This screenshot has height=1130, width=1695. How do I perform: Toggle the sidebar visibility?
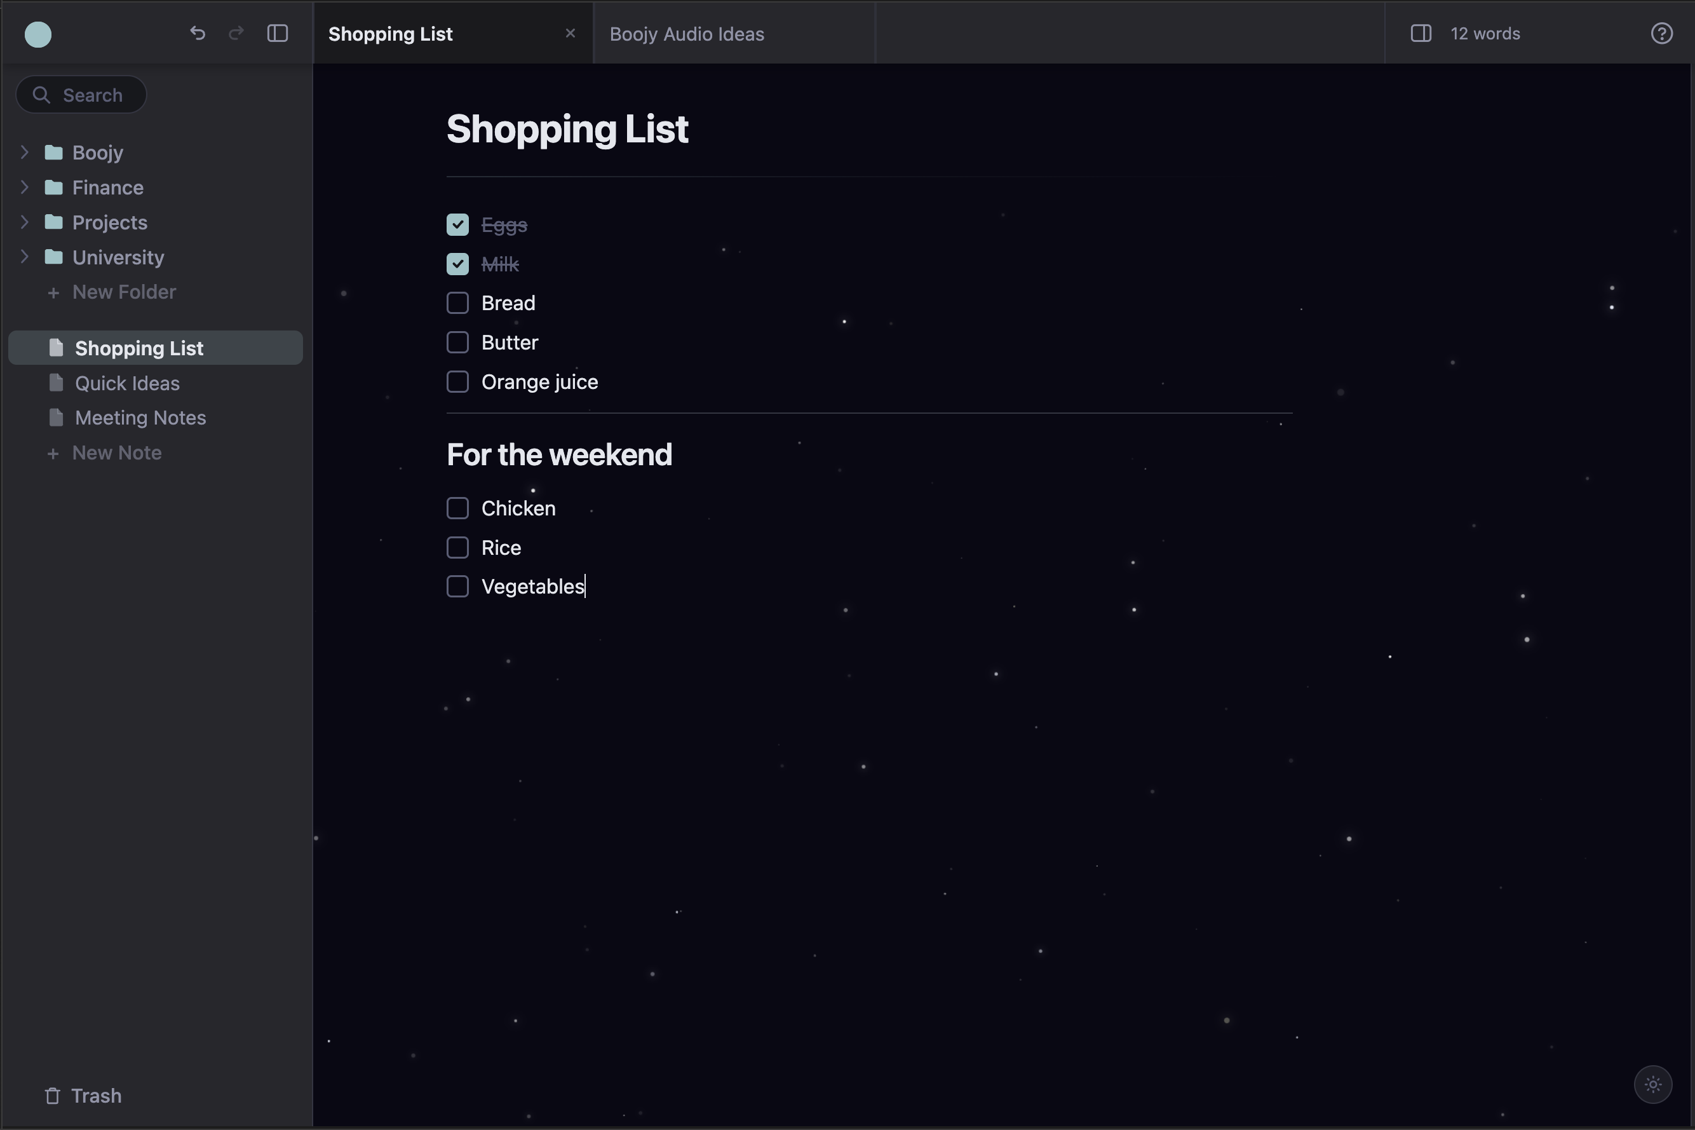point(278,33)
